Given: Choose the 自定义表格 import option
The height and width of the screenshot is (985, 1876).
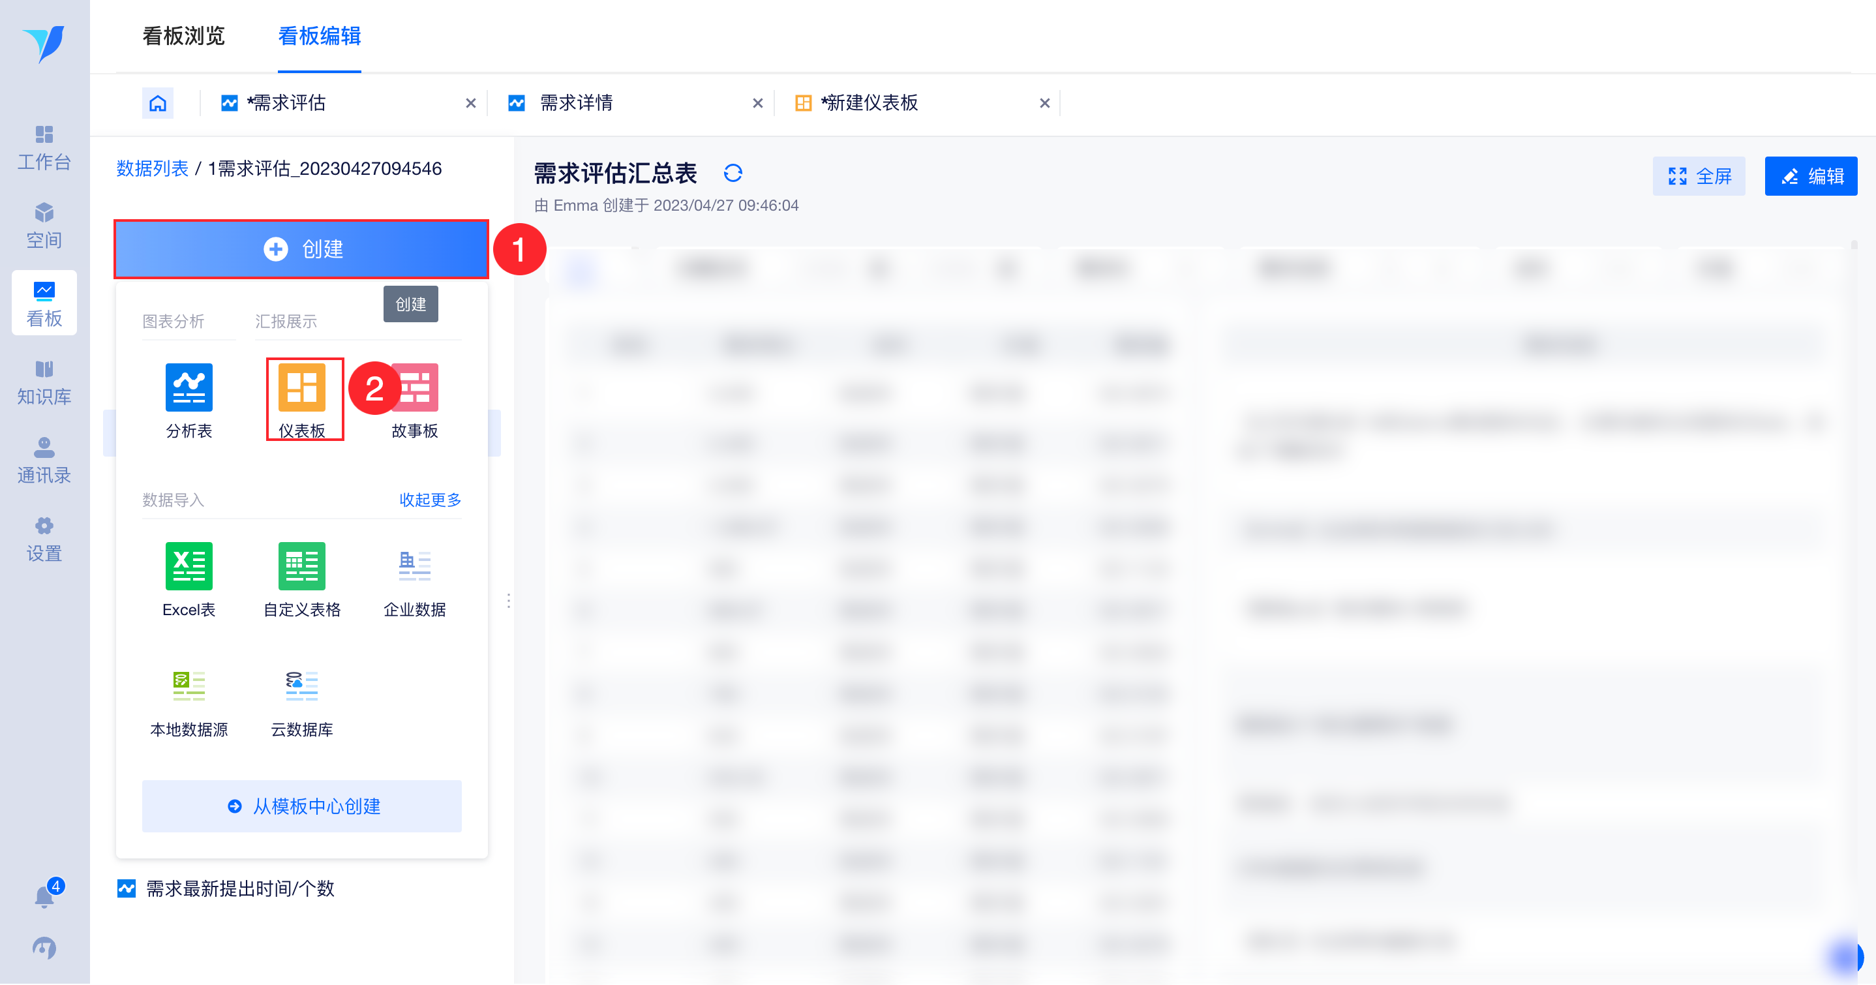Looking at the screenshot, I should tap(301, 566).
